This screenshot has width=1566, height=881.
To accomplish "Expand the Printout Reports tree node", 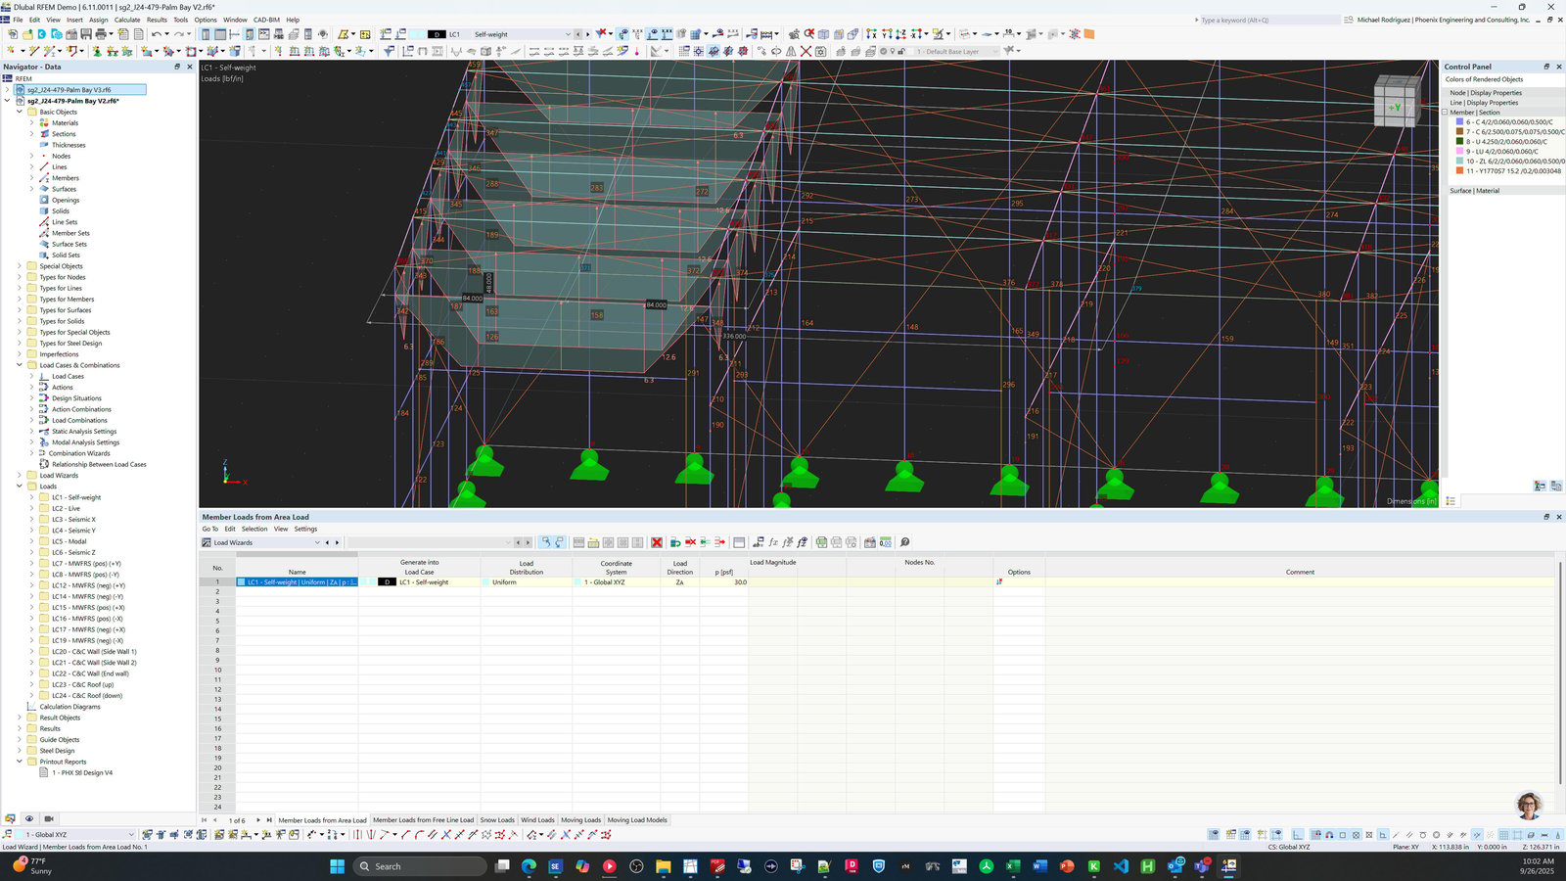I will (x=19, y=762).
